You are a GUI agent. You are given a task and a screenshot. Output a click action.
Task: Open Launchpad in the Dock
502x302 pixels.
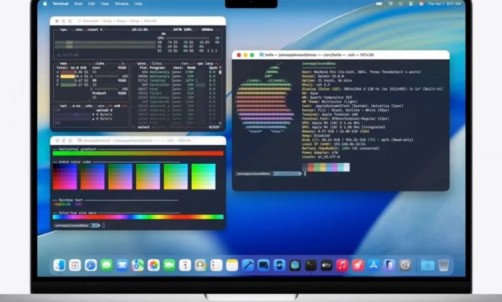[x=75, y=265]
